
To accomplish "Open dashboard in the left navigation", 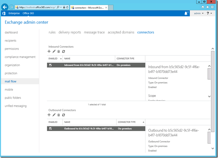I will (x=11, y=32).
